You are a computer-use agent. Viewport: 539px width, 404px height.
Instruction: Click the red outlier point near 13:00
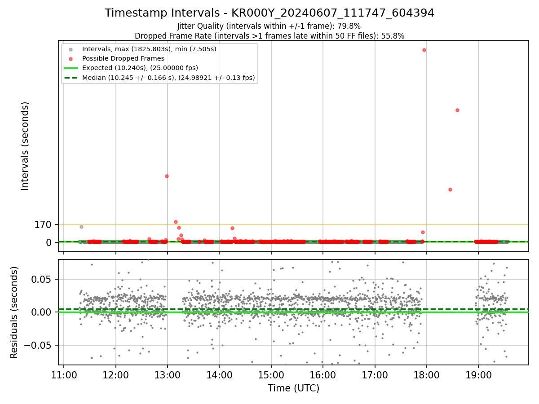pyautogui.click(x=167, y=176)
